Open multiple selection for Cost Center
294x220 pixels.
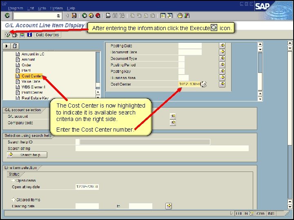222,84
